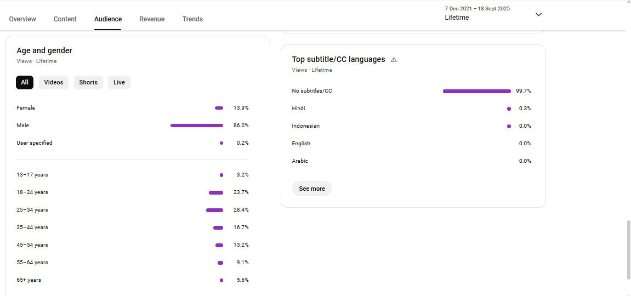Click the Male percentage bar

[x=197, y=126]
